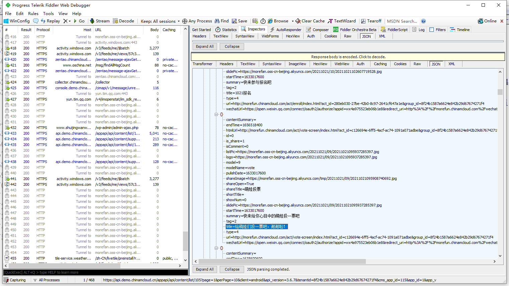Click the top Expand All button
509x286 pixels.
point(205,46)
